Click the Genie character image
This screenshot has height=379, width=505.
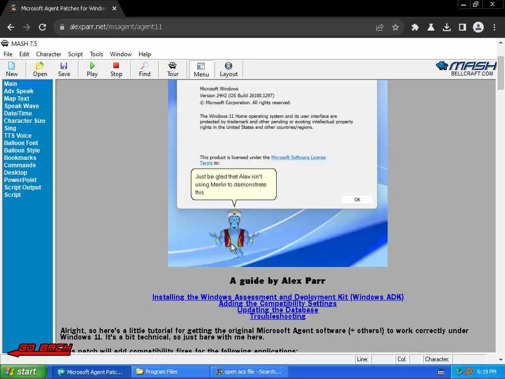click(x=234, y=233)
